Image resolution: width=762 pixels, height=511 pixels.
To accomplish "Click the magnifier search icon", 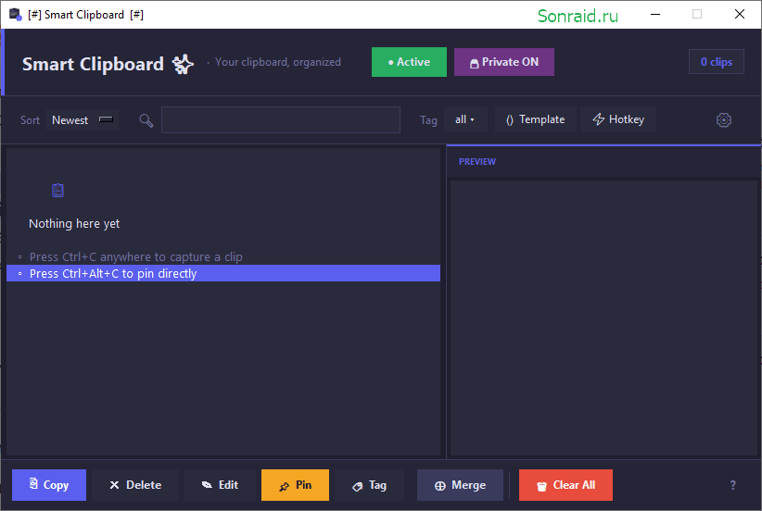I will tap(146, 120).
